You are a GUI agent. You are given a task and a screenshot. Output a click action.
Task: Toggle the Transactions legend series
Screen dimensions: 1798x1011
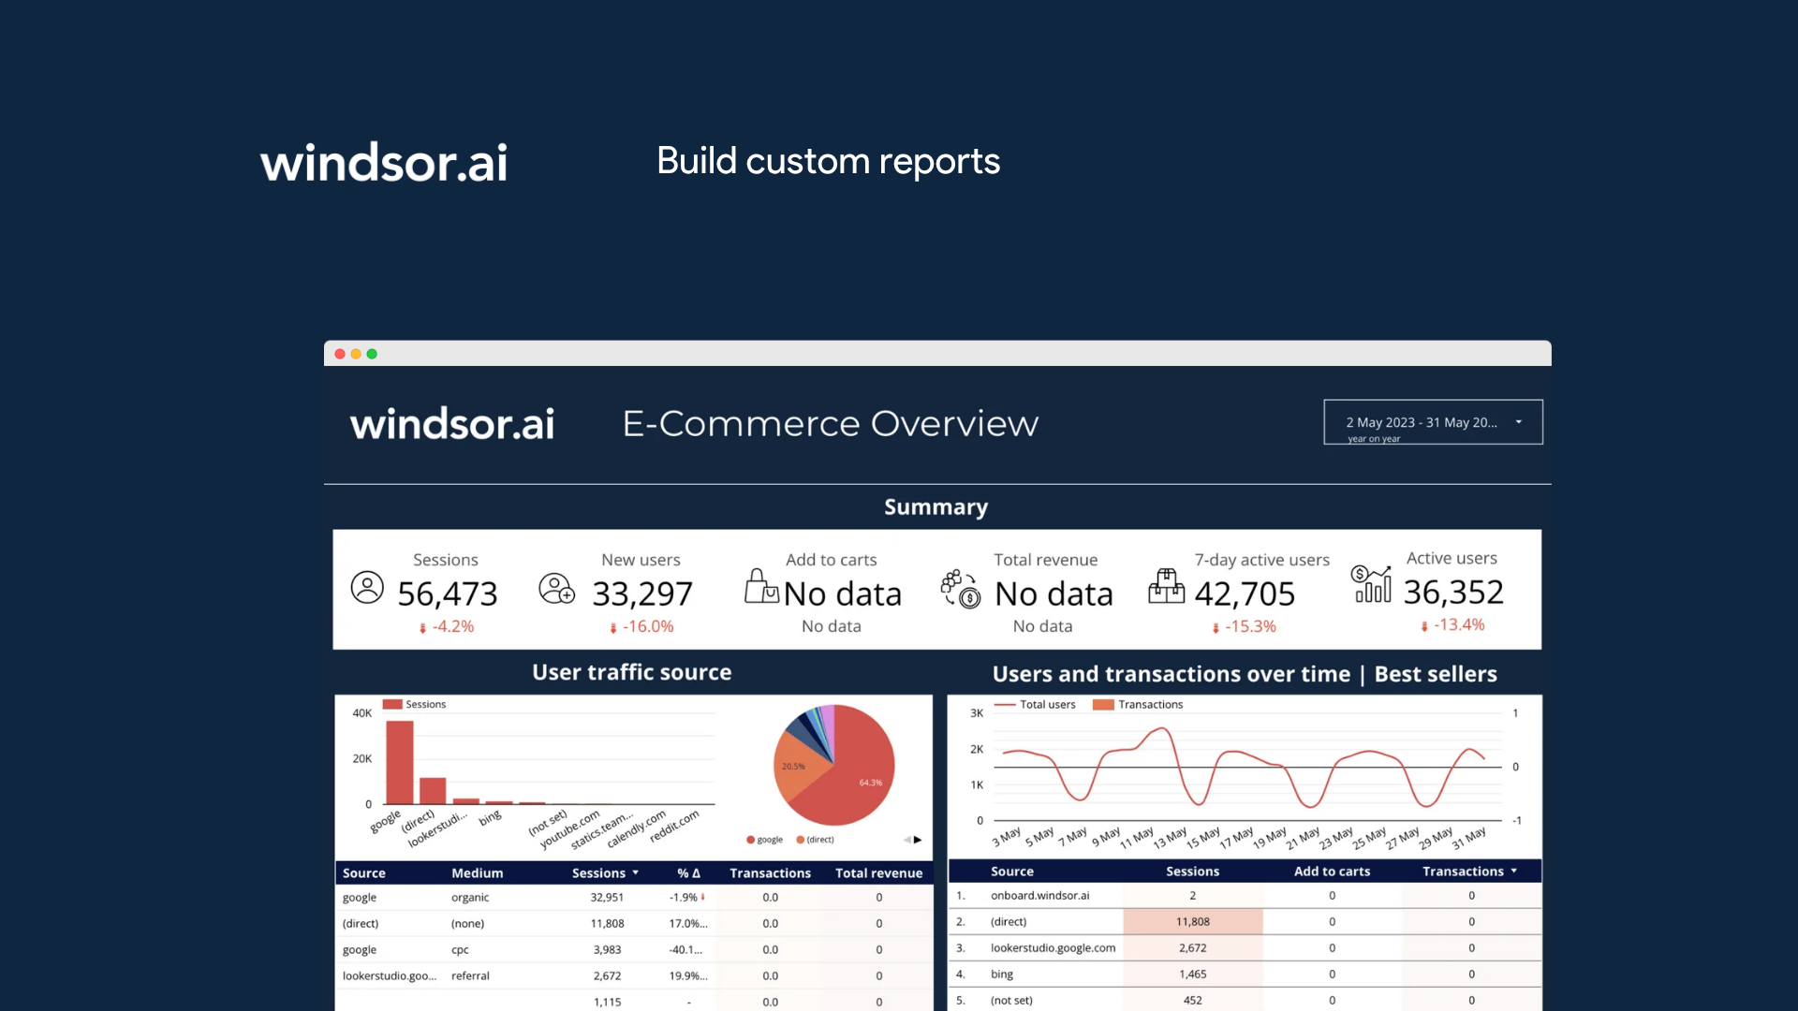1139,705
